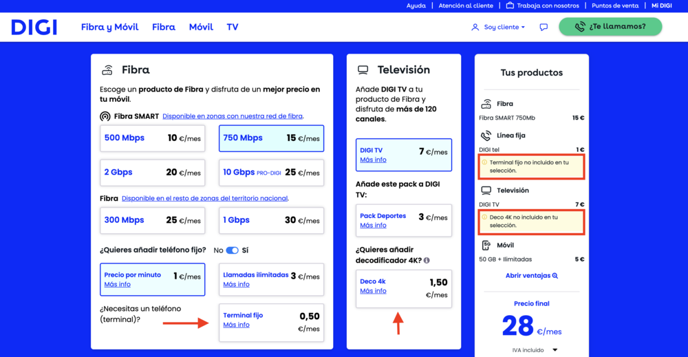Click the Fibra SMART 750Mb summary line

coord(531,118)
